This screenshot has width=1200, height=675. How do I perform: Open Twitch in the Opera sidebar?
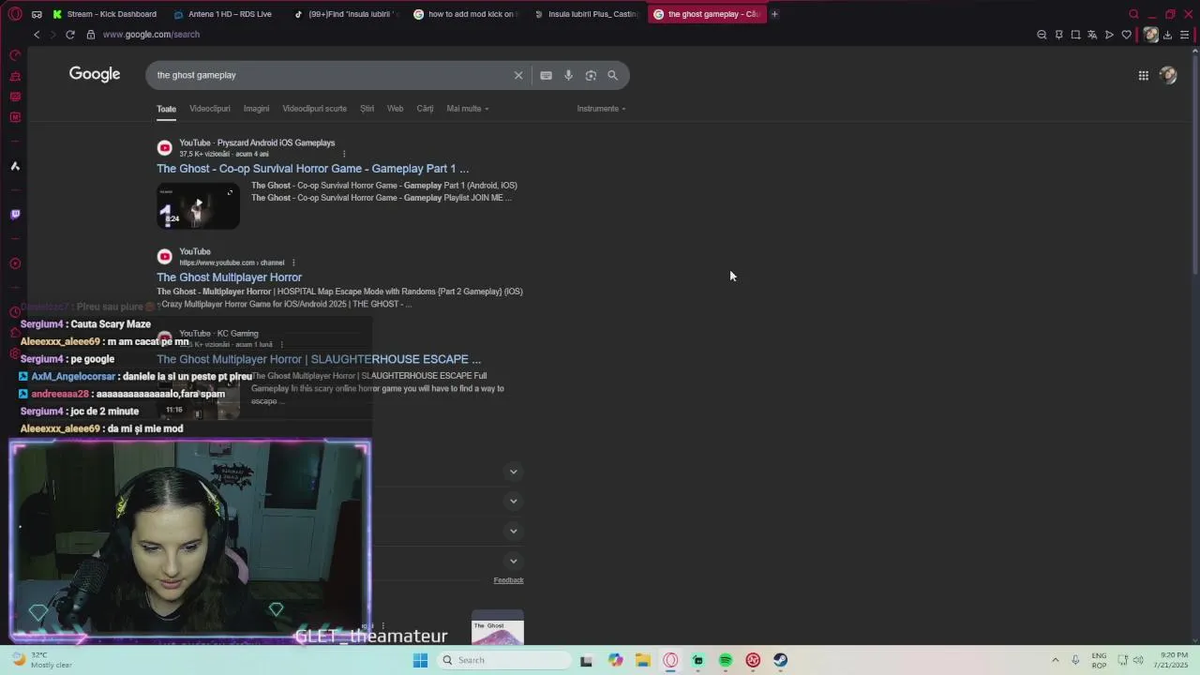coord(15,214)
